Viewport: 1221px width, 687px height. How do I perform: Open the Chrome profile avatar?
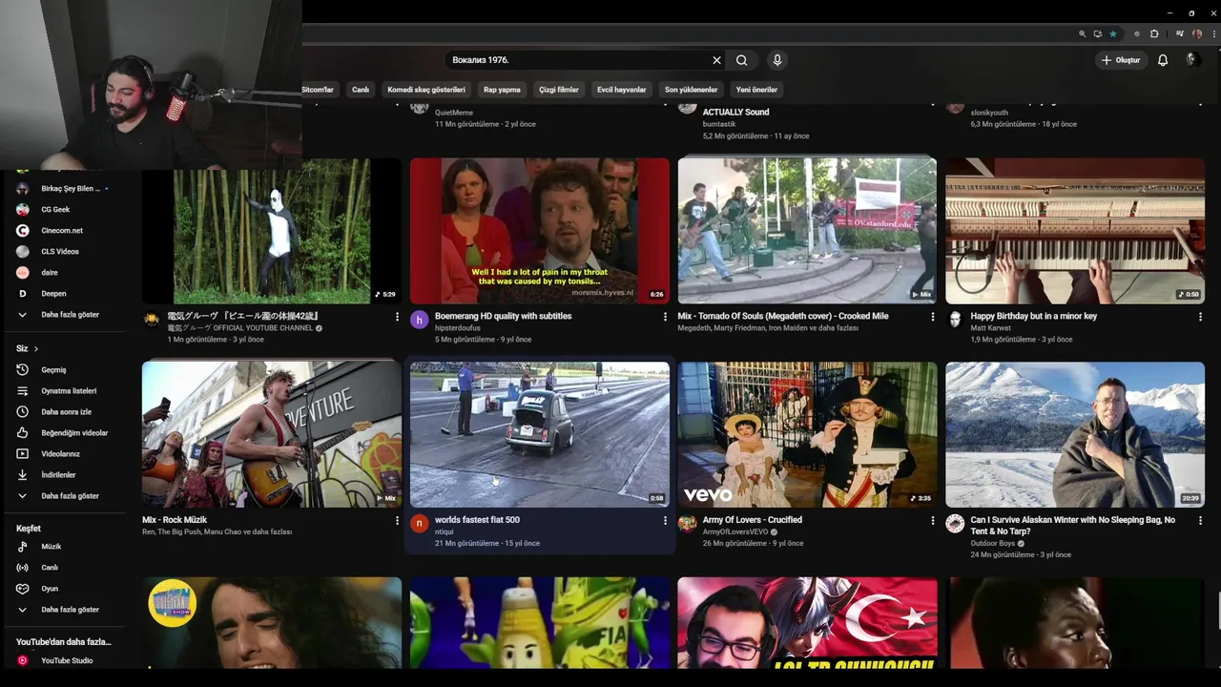[1195, 33]
